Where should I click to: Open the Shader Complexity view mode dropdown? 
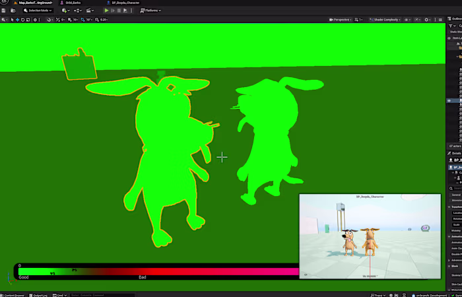385,20
